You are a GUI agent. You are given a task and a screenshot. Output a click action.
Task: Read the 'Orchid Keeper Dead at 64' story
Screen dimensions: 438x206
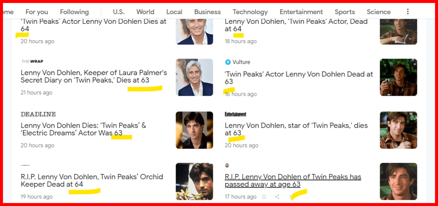click(x=92, y=180)
